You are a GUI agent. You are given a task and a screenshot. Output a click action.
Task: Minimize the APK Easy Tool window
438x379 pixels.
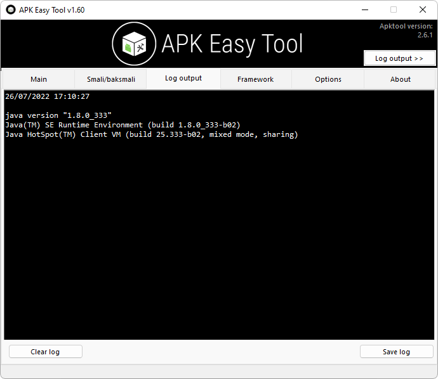coord(364,10)
